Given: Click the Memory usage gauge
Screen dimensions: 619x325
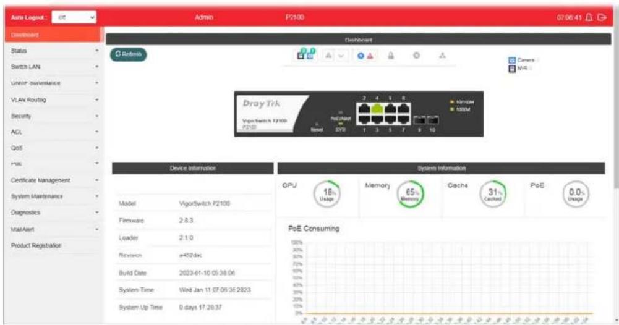Looking at the screenshot, I should tap(410, 194).
